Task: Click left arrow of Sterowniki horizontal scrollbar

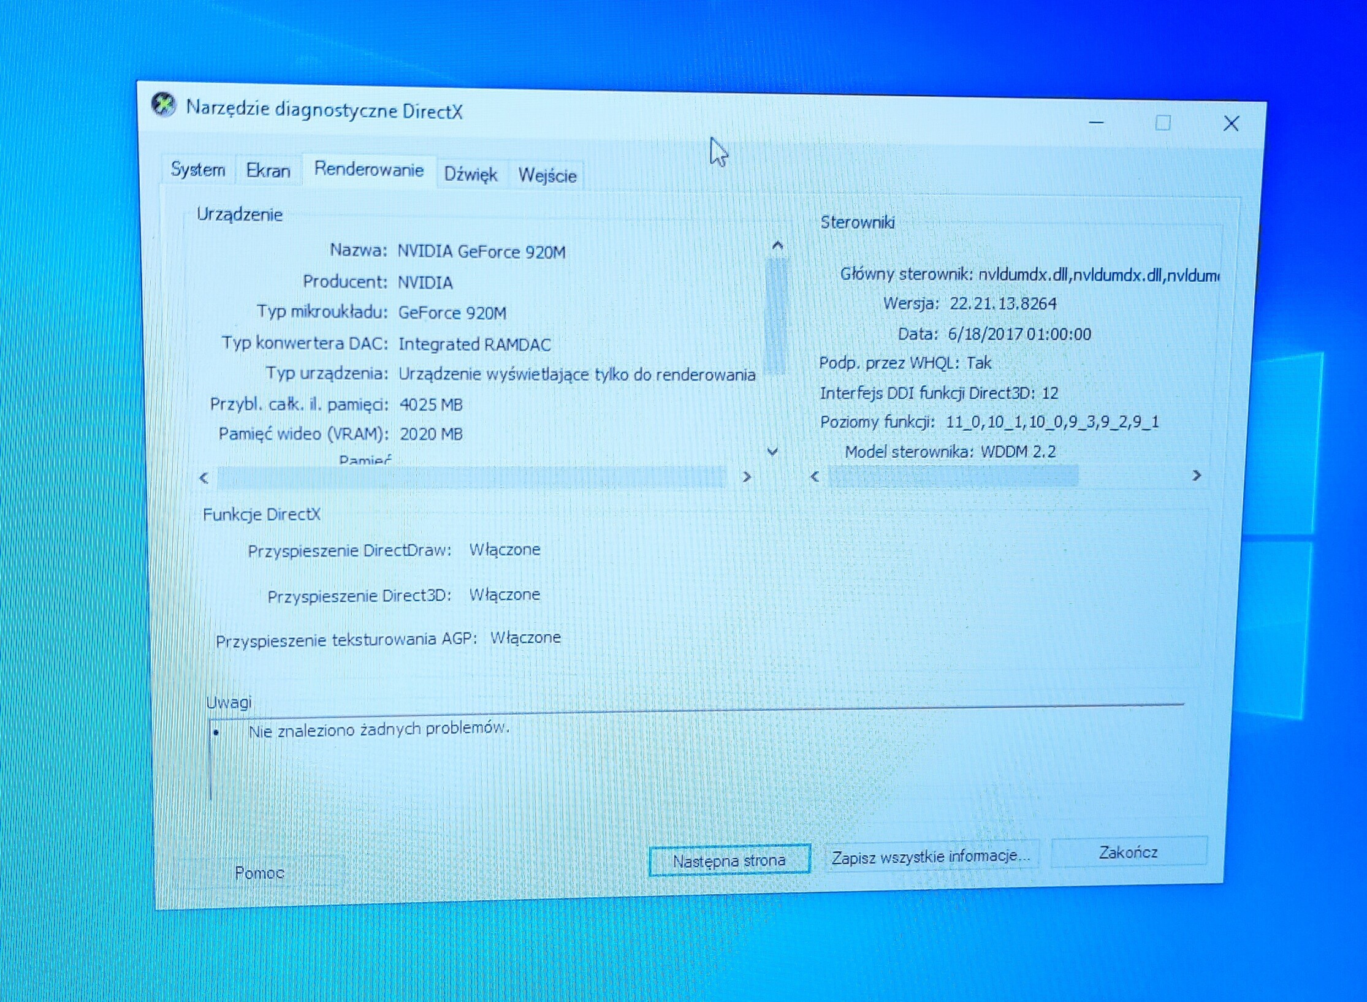Action: (x=815, y=476)
